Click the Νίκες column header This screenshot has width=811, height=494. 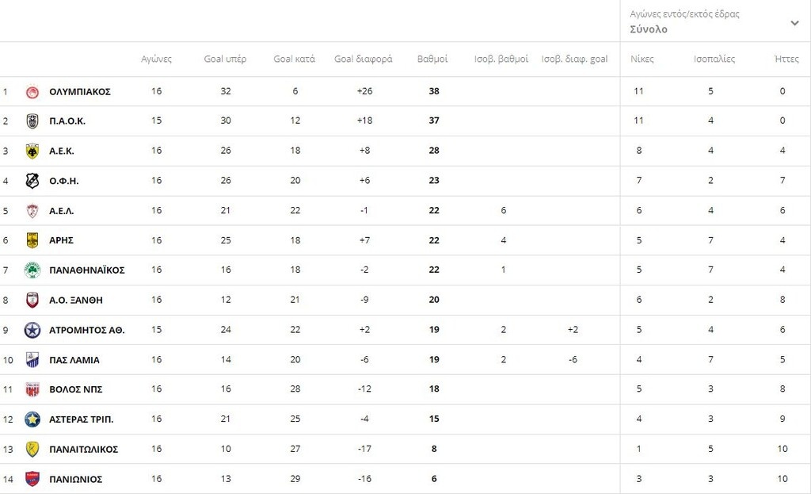642,59
